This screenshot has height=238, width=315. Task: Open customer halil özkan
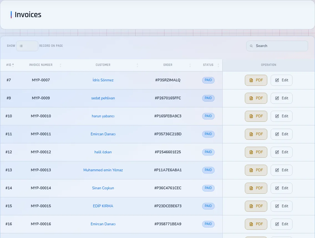[103, 152]
